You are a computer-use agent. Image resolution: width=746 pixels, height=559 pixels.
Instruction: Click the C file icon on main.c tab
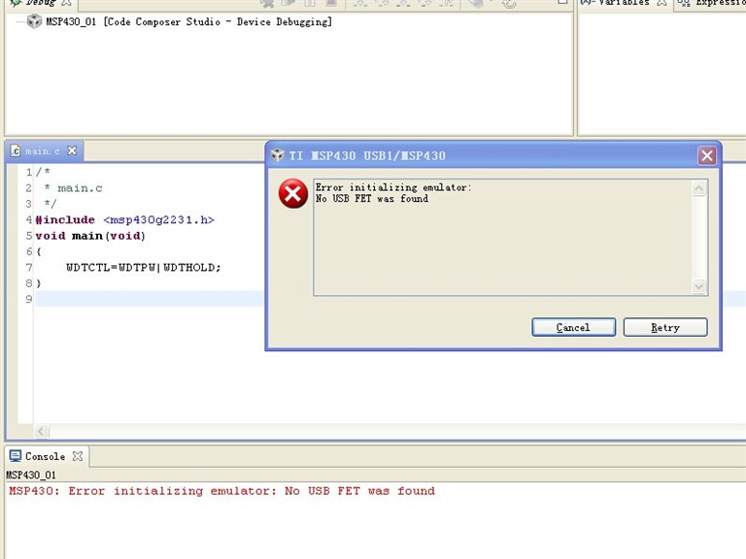16,151
